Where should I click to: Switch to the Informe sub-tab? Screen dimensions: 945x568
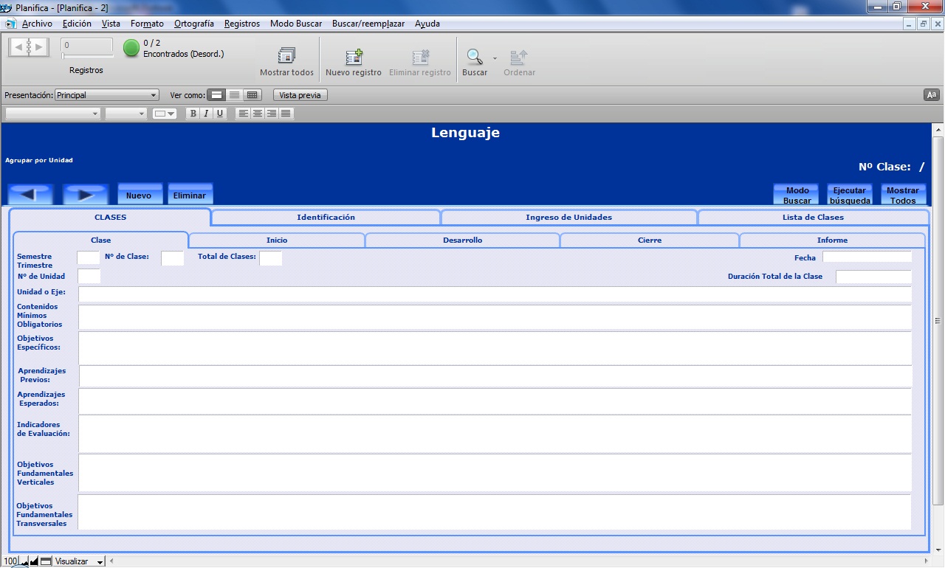(x=832, y=240)
